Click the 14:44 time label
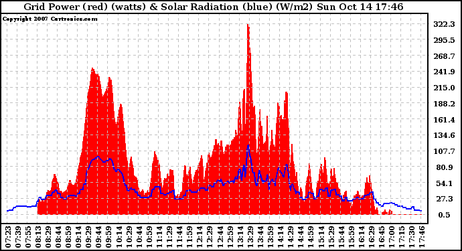 [301, 237]
